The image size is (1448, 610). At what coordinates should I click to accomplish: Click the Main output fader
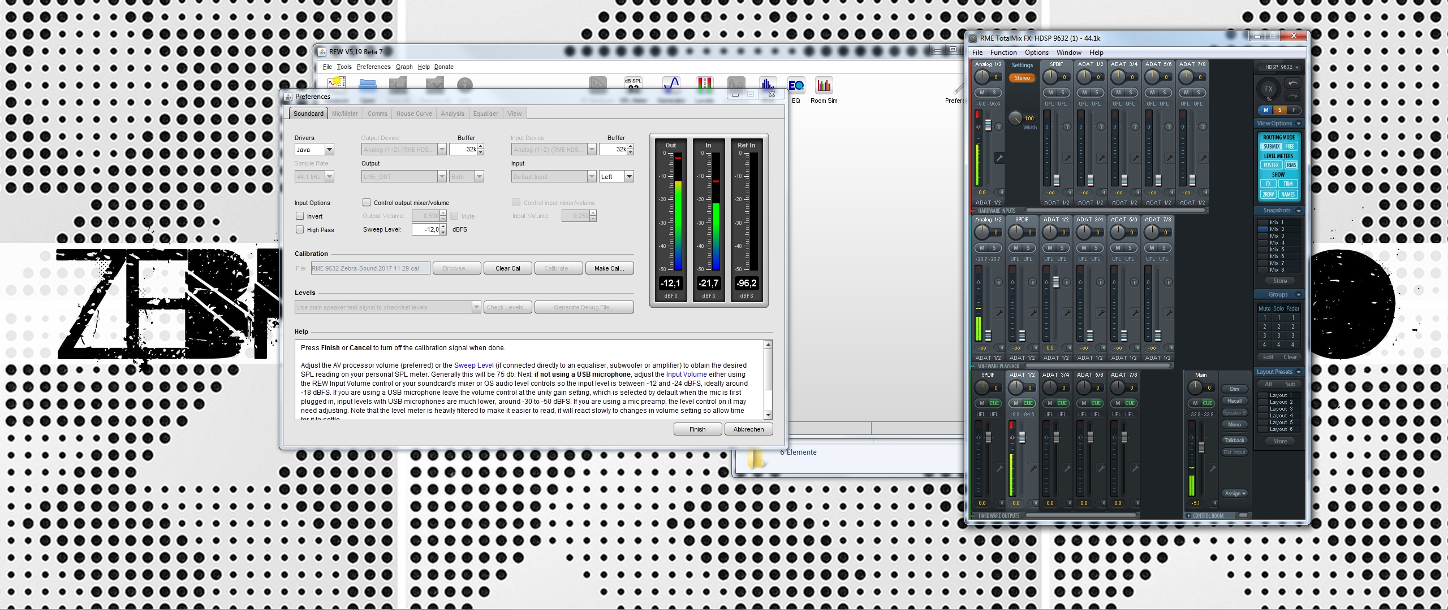(x=1202, y=447)
